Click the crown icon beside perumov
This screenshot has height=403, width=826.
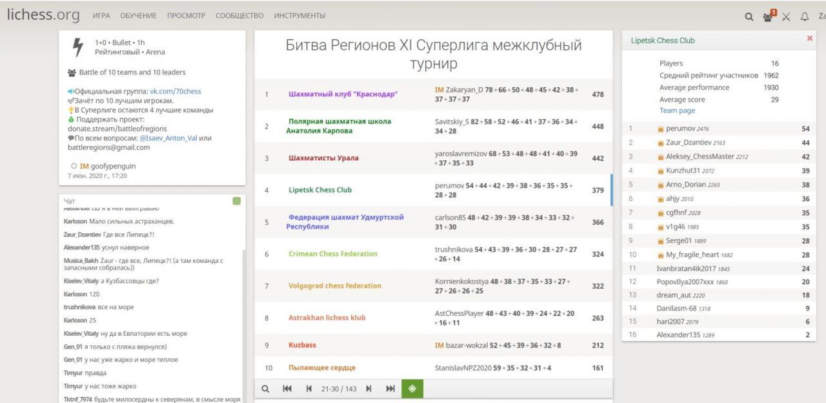(x=661, y=129)
